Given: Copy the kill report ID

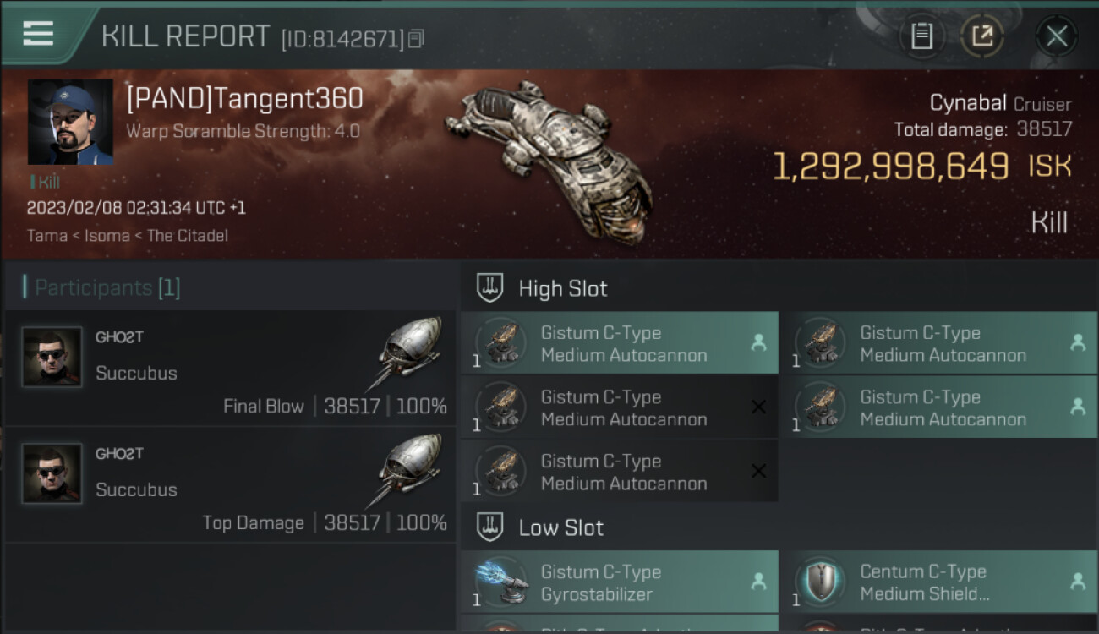Looking at the screenshot, I should point(415,39).
